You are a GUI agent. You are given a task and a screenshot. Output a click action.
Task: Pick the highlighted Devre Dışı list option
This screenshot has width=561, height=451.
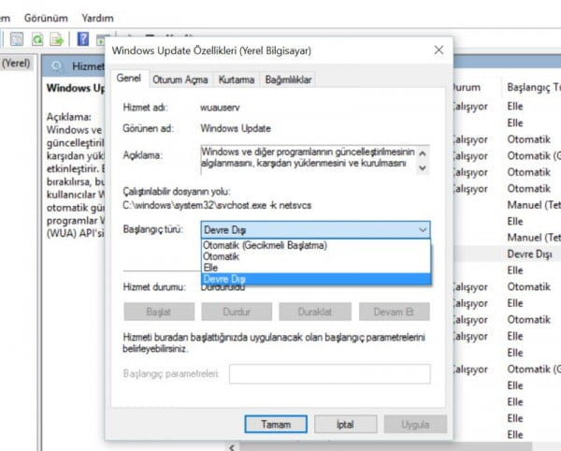click(x=316, y=279)
